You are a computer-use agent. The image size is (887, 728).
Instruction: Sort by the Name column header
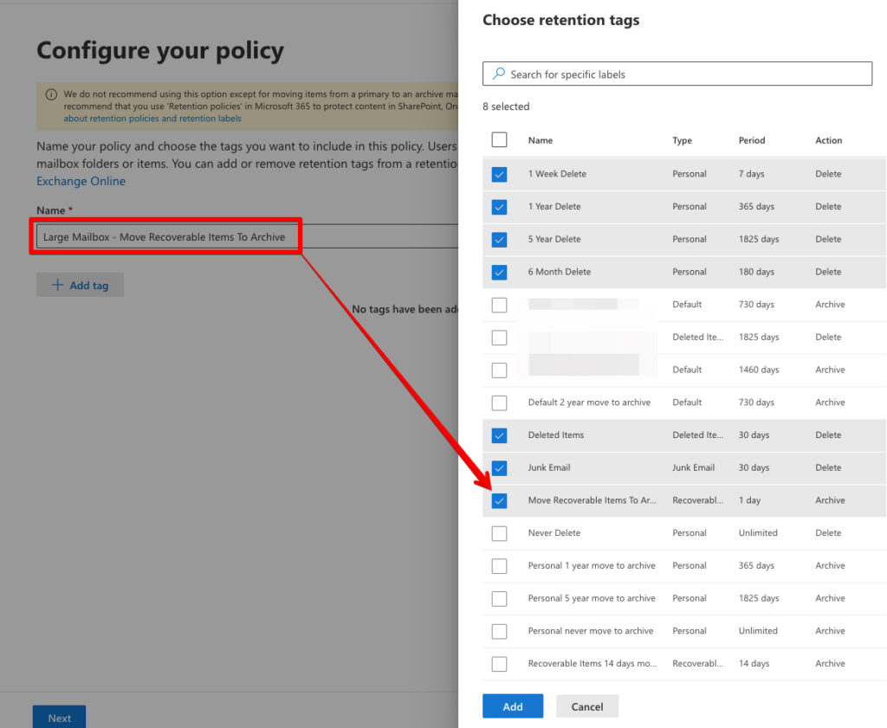pyautogui.click(x=541, y=140)
